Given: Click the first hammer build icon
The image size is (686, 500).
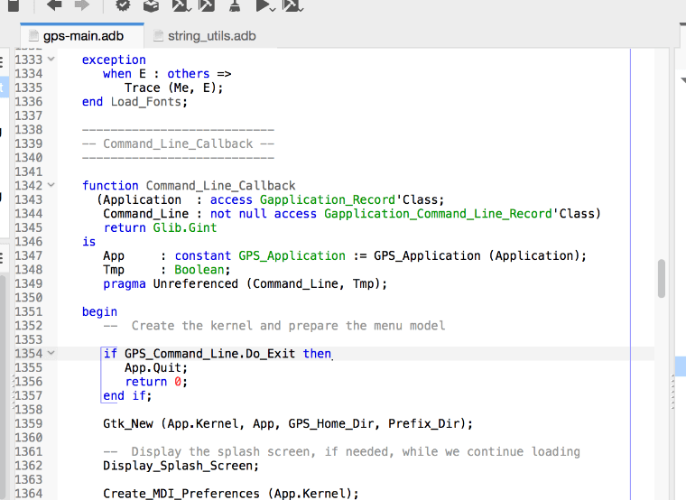Looking at the screenshot, I should click(x=180, y=5).
